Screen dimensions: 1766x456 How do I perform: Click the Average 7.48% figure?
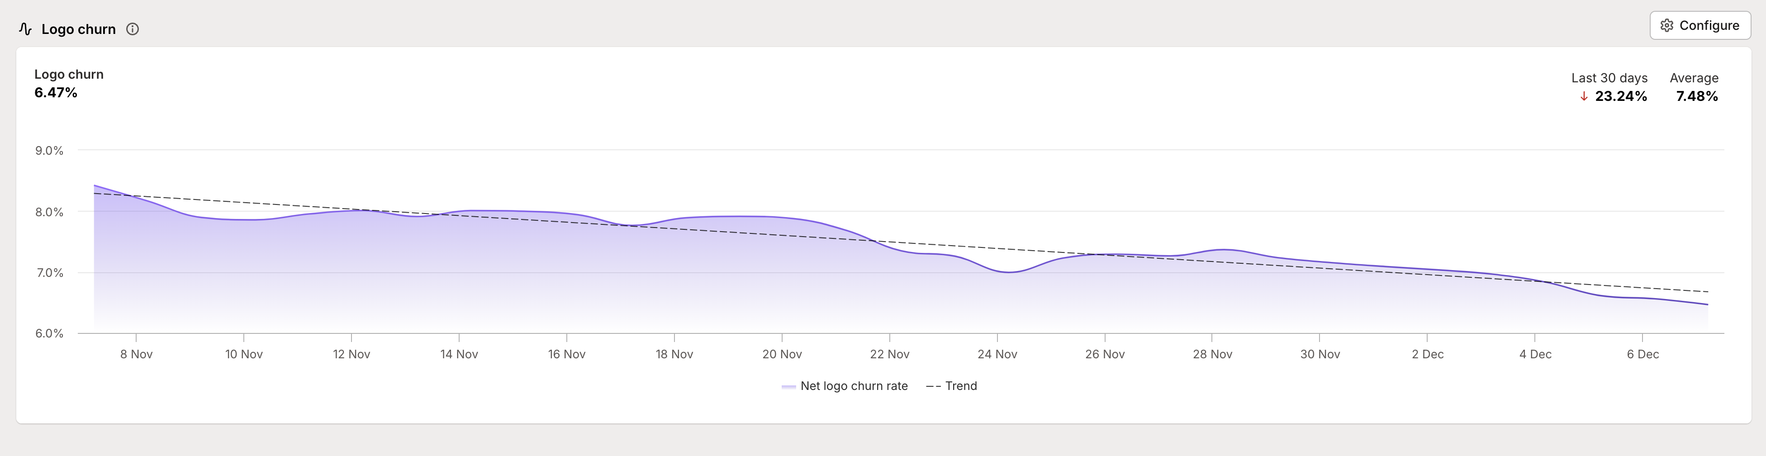1697,97
